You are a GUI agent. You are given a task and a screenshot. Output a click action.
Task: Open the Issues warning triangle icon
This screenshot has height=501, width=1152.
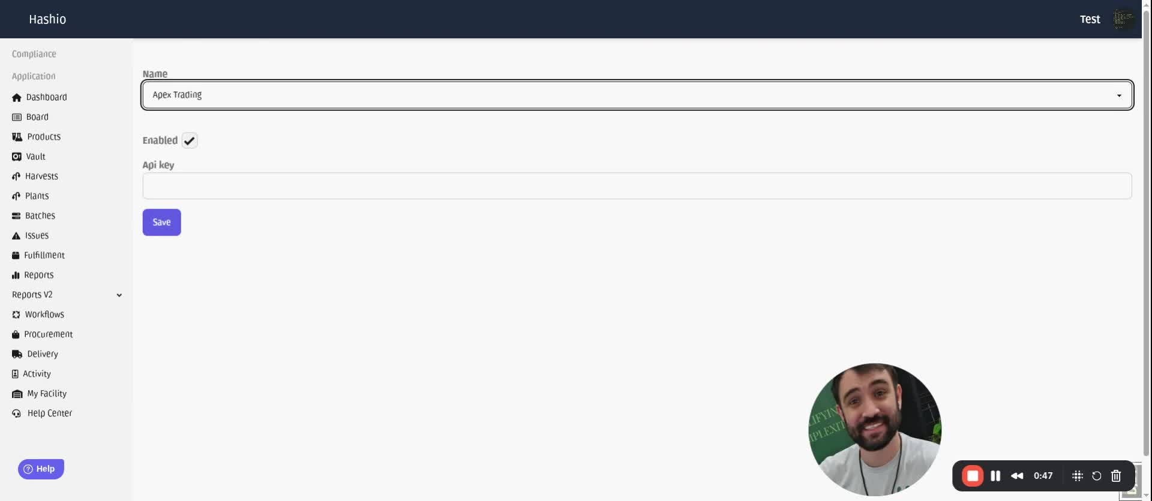coord(16,236)
